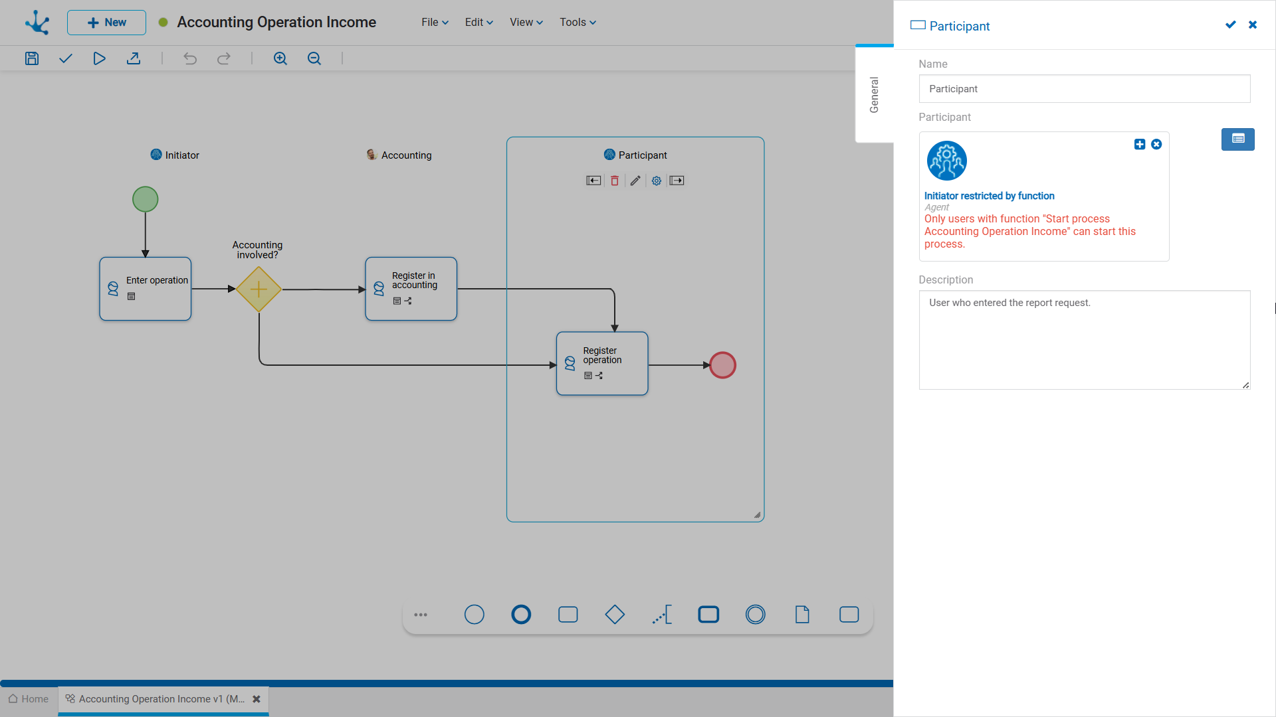1276x717 pixels.
Task: Click the New button
Action: pyautogui.click(x=106, y=23)
